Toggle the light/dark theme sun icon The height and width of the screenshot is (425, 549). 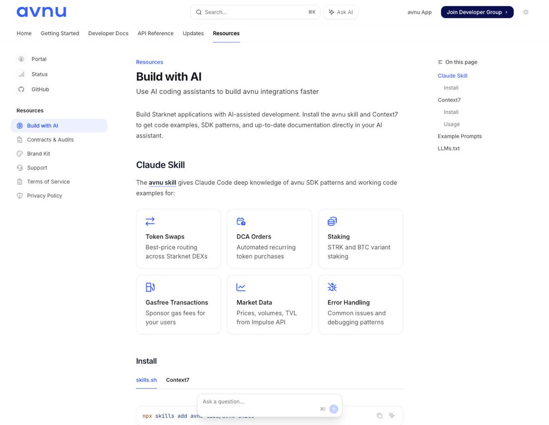[526, 12]
